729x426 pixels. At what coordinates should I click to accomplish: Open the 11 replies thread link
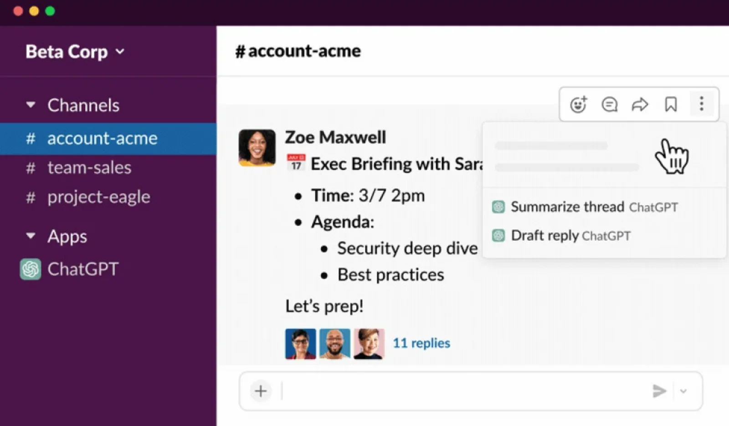[x=421, y=343]
